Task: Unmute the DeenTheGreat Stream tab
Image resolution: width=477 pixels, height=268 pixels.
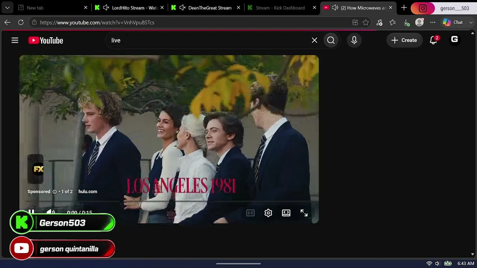Action: [183, 8]
